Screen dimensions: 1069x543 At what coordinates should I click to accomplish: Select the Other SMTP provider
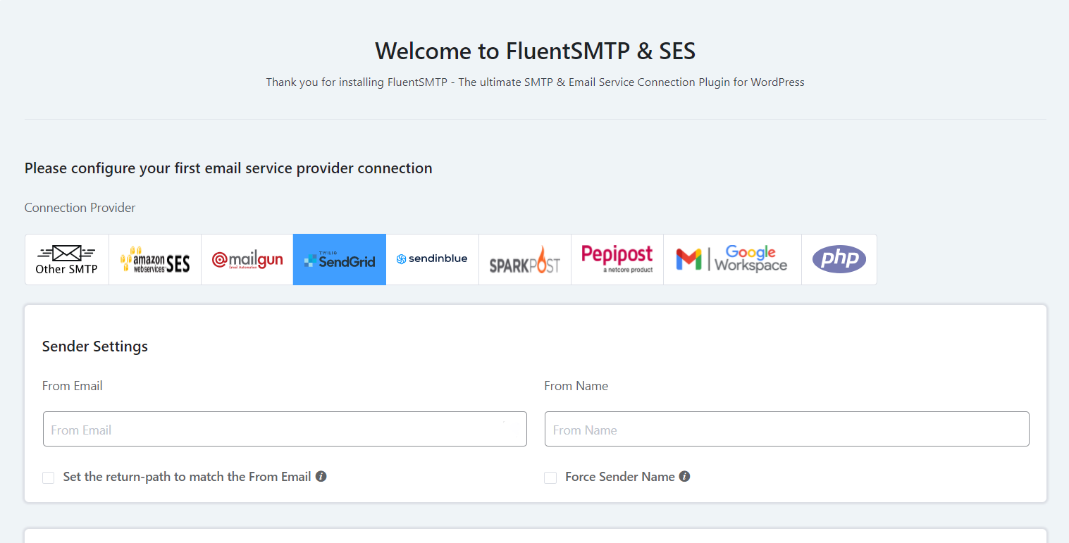tap(66, 259)
